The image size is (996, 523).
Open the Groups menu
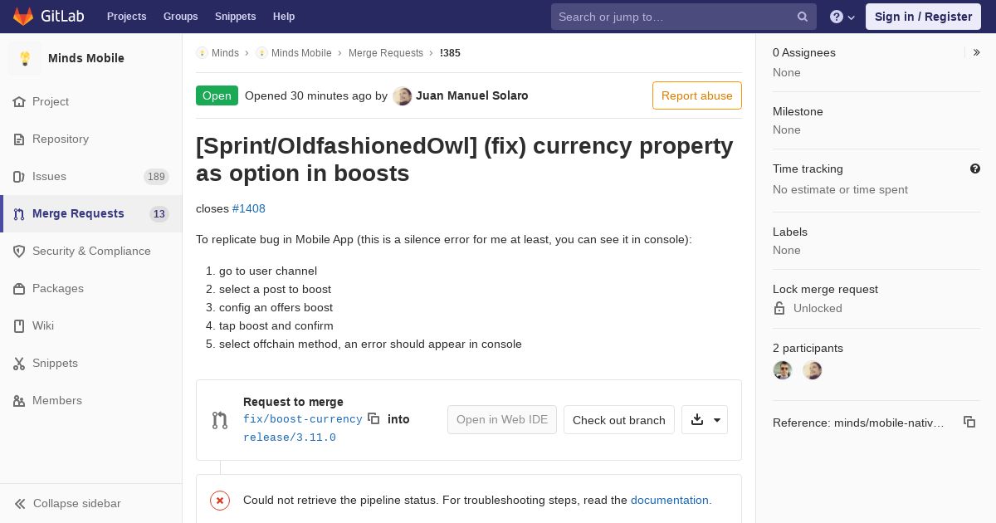pyautogui.click(x=180, y=17)
